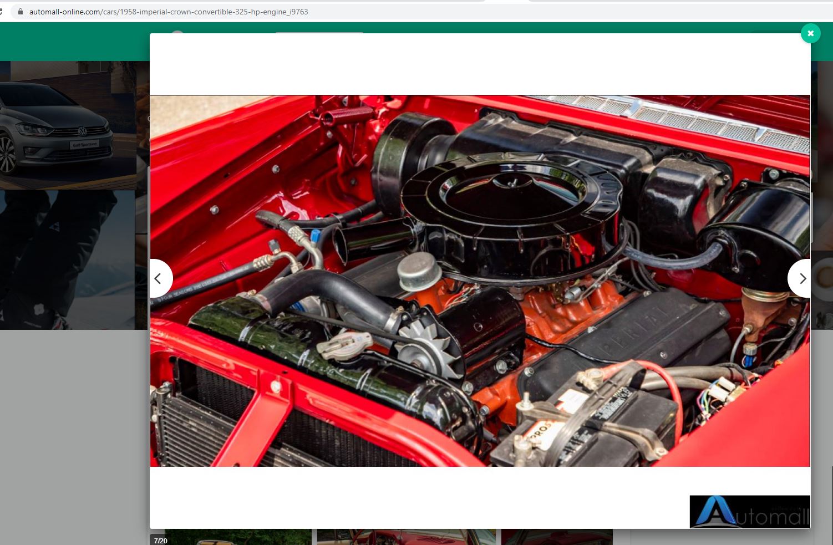This screenshot has width=833, height=545.
Task: Select the first gallery thumbnail under the lightbox
Action: click(x=238, y=537)
